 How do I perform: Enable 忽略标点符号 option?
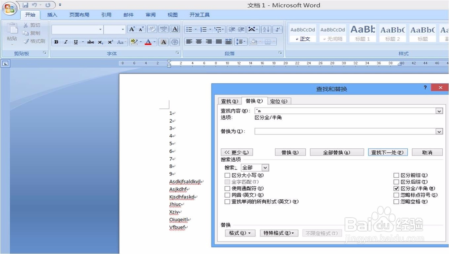396,195
